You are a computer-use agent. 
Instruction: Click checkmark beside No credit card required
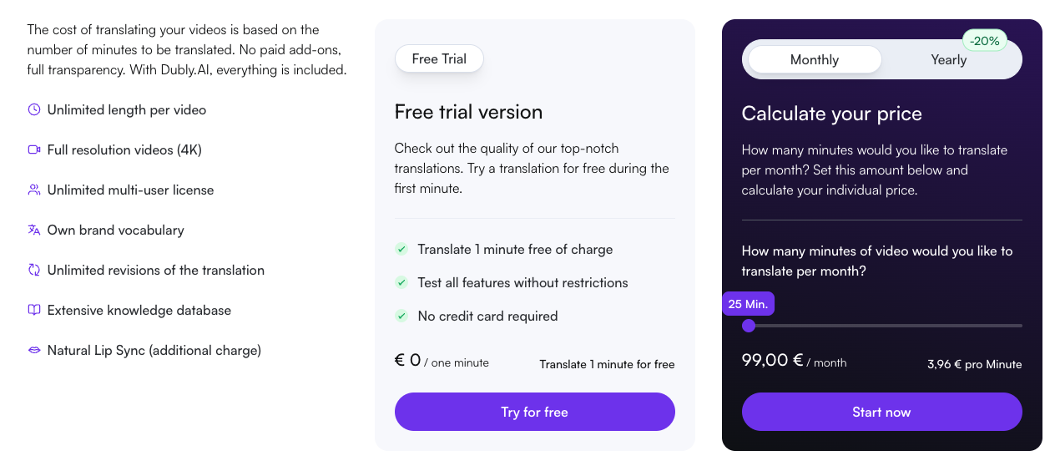(x=401, y=316)
